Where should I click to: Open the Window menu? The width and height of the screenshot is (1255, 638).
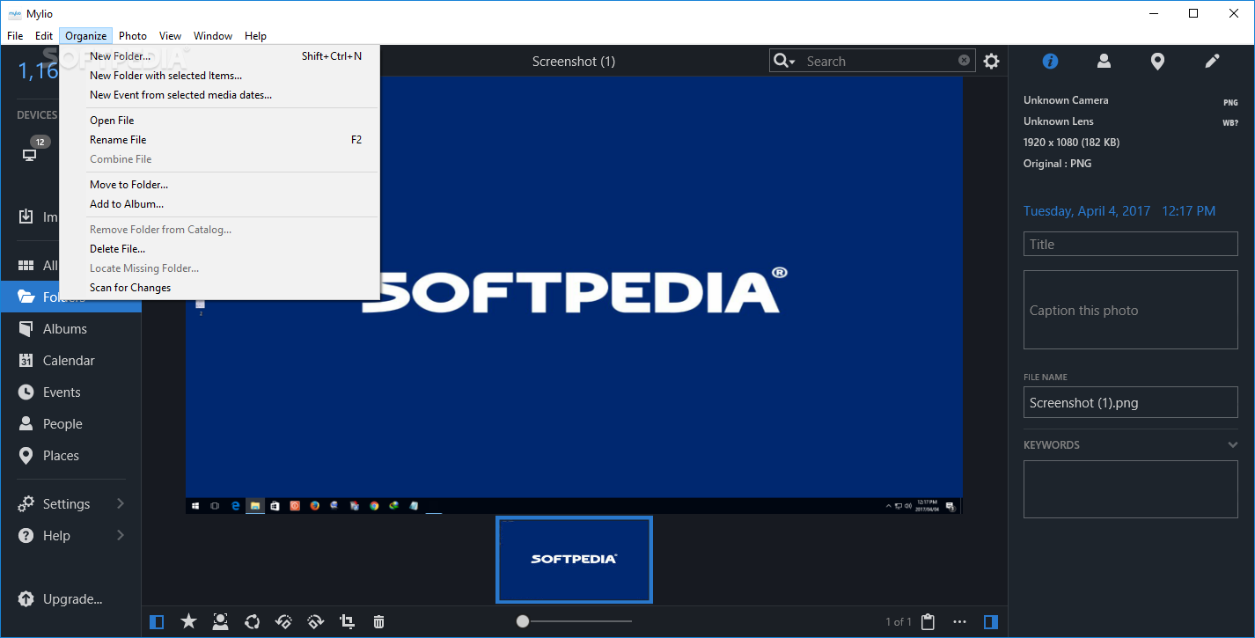point(213,36)
